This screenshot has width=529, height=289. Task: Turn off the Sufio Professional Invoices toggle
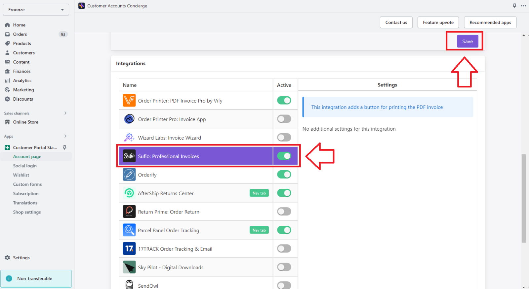[284, 156]
